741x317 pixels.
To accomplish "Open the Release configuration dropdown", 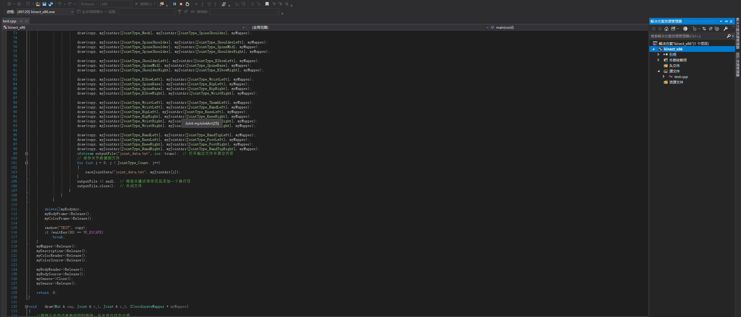I will [x=97, y=4].
